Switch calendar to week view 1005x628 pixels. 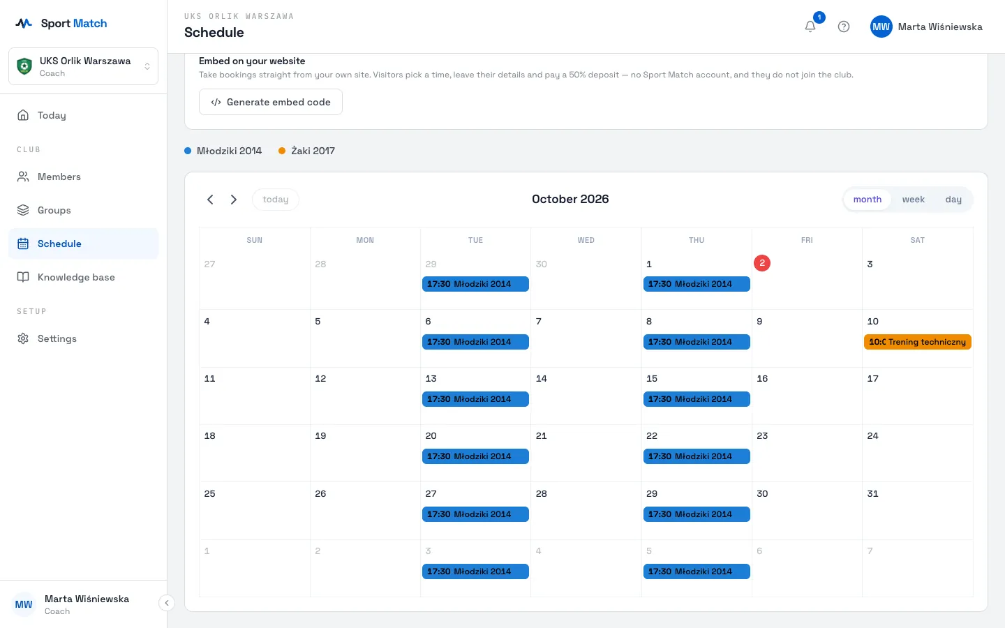[913, 200]
